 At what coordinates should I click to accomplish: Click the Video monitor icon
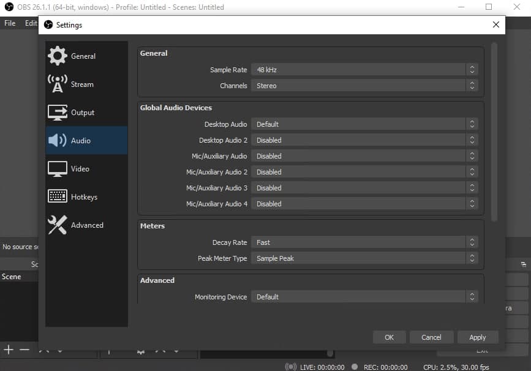pos(57,168)
